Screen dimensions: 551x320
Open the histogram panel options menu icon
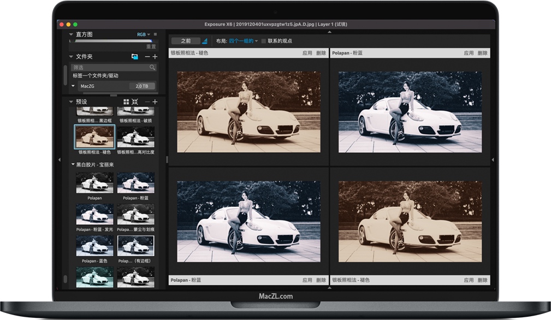[155, 34]
